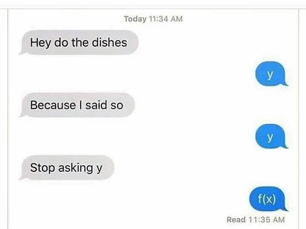The height and width of the screenshot is (229, 306).
Task: Click the "Today 11:34 AM" timestamp
Action: [x=153, y=19]
